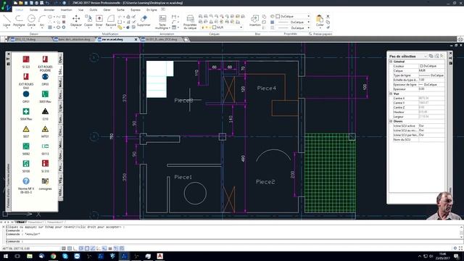Select the Cercle tool
The width and height of the screenshot is (464, 261).
coord(31,21)
